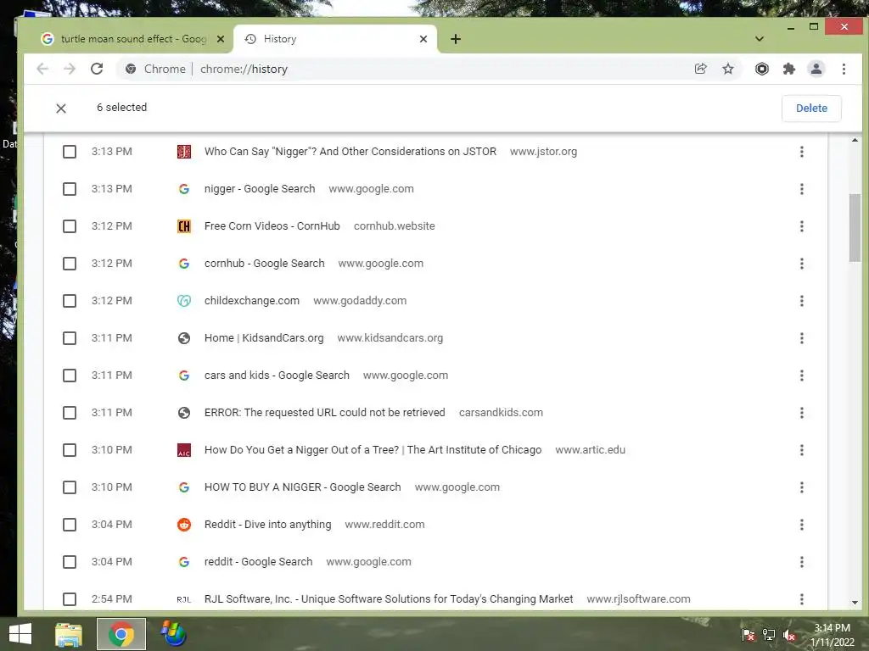Tick the checkbox for Home KidsandCars.org

(x=70, y=338)
